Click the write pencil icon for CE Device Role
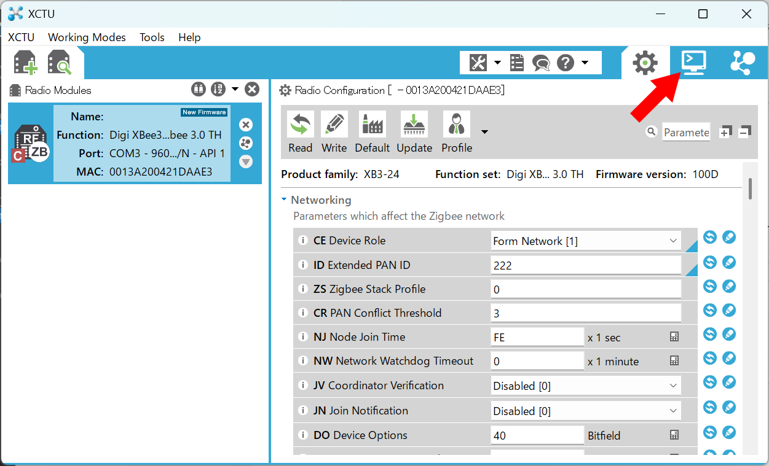 [729, 237]
